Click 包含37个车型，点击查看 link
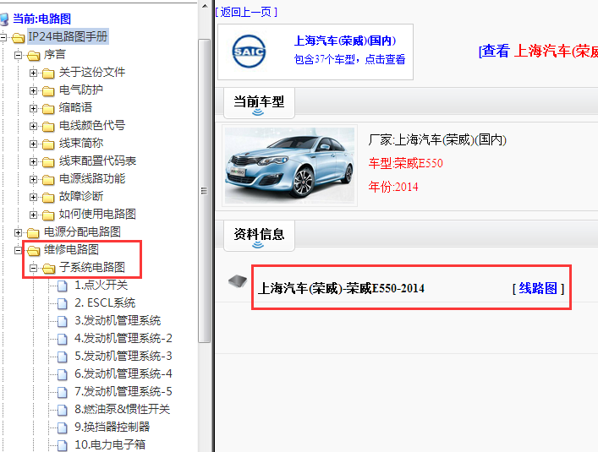This screenshot has width=598, height=452. [x=349, y=59]
